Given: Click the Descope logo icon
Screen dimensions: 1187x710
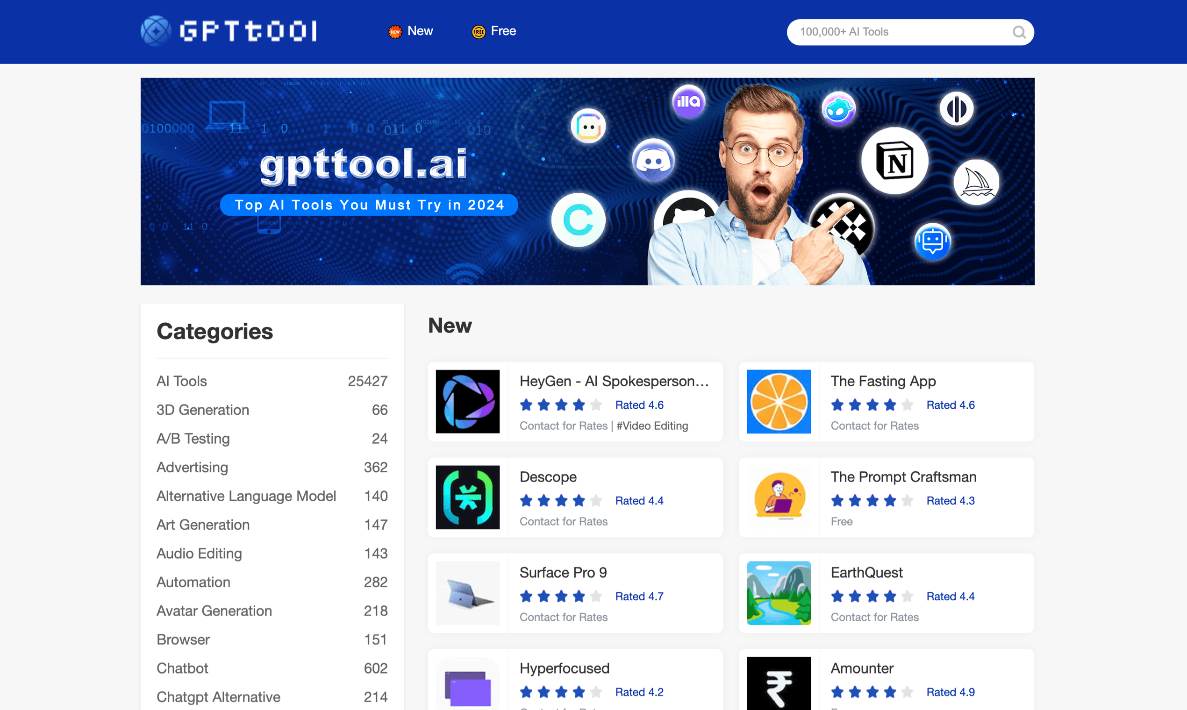Looking at the screenshot, I should point(467,497).
